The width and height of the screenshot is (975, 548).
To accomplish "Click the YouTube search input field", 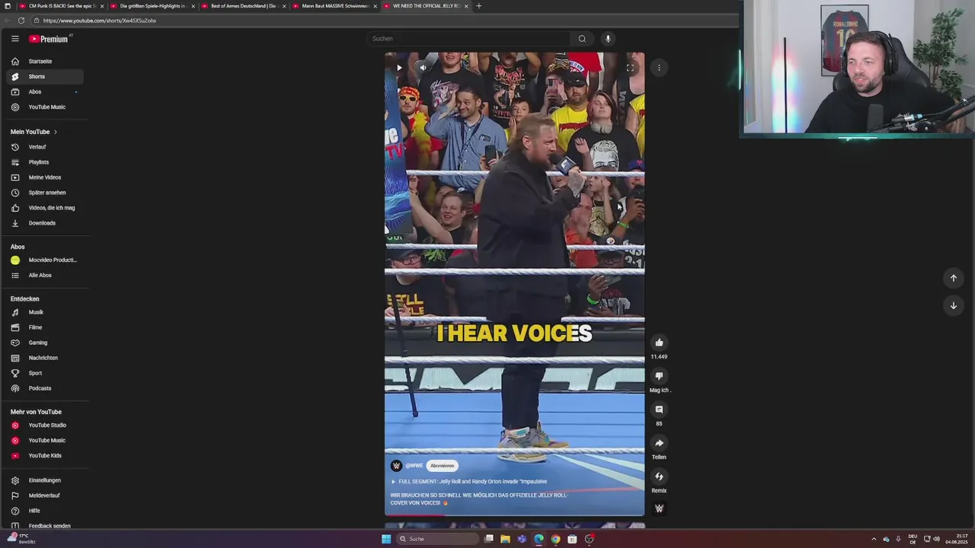I will (x=468, y=39).
